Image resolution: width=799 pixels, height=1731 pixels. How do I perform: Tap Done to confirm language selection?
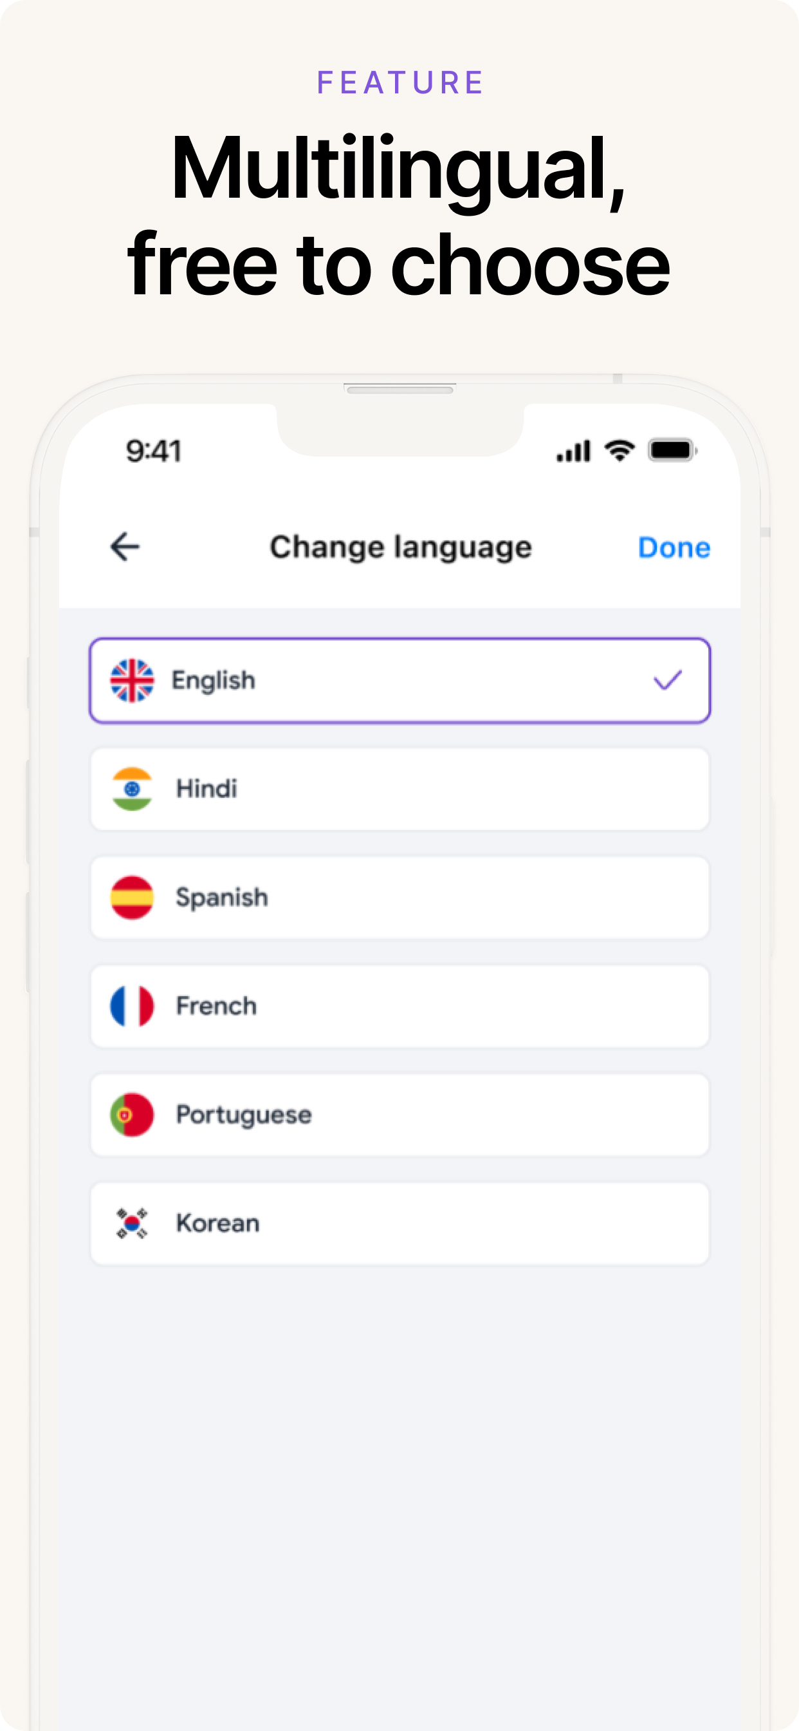[675, 546]
